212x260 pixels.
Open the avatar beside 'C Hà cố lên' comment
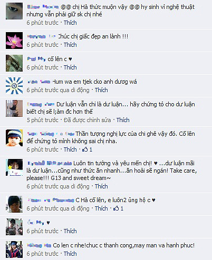coord(14,204)
